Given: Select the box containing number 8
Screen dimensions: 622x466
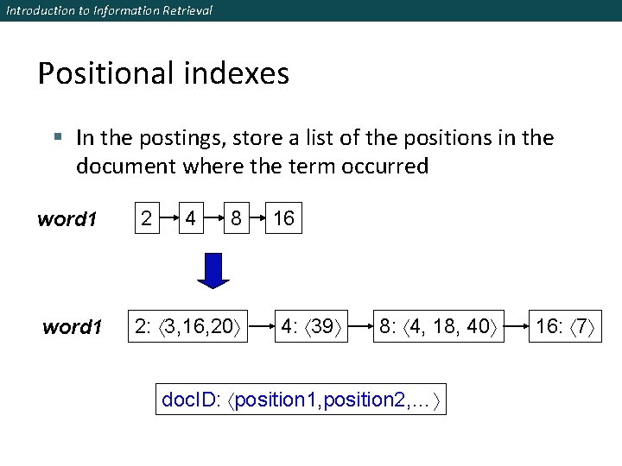Looking at the screenshot, I should (x=237, y=218).
